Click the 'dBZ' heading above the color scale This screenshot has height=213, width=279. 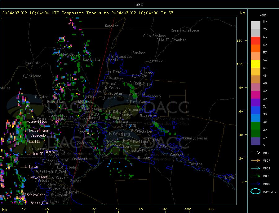263,15
